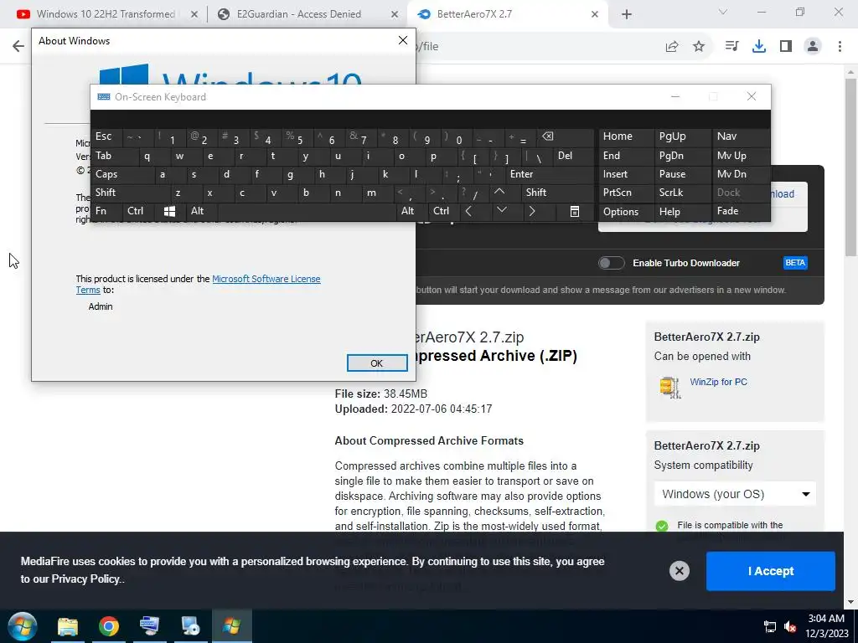Enable Turbo Downloader toggle
The image size is (858, 643).
click(611, 263)
